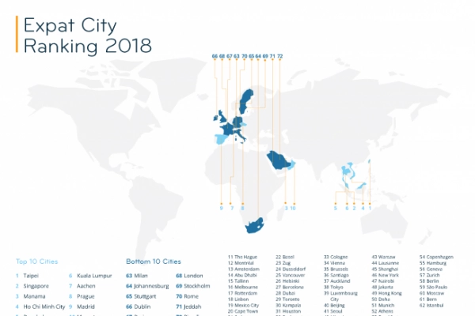Click Taipei in the top 10 list
This screenshot has height=316, width=475.
coord(31,276)
